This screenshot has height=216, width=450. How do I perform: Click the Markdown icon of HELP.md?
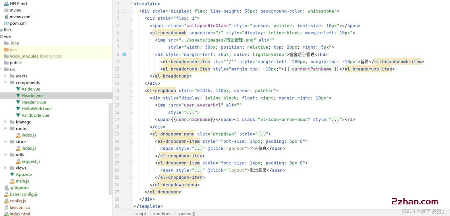point(6,3)
